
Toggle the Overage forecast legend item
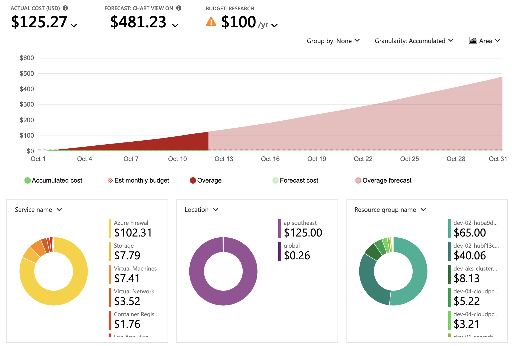click(383, 180)
